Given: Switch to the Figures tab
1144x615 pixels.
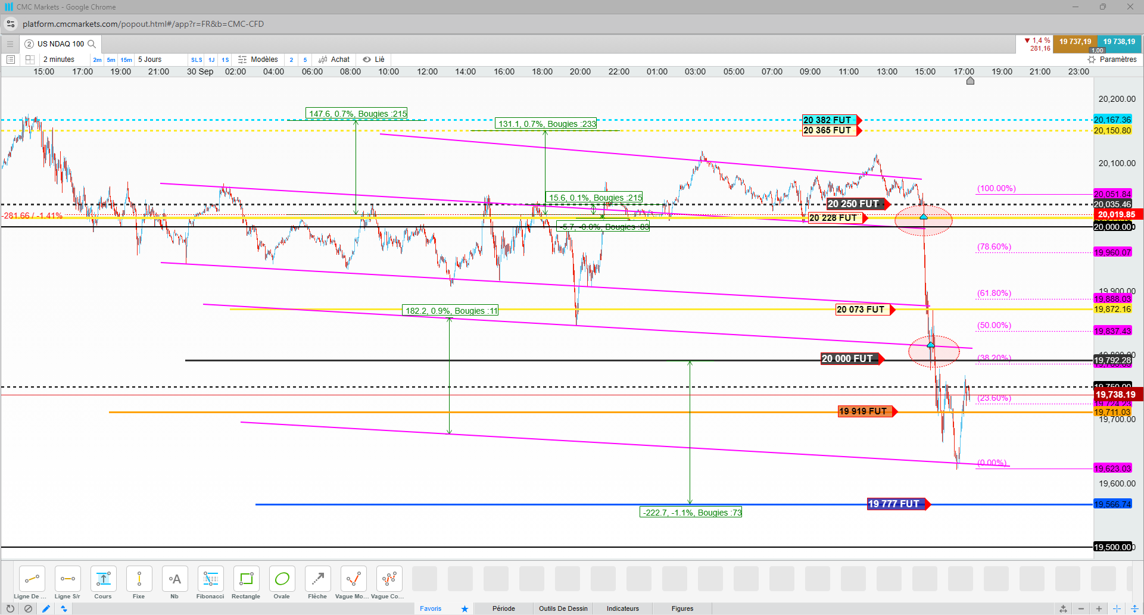Looking at the screenshot, I should pyautogui.click(x=682, y=608).
